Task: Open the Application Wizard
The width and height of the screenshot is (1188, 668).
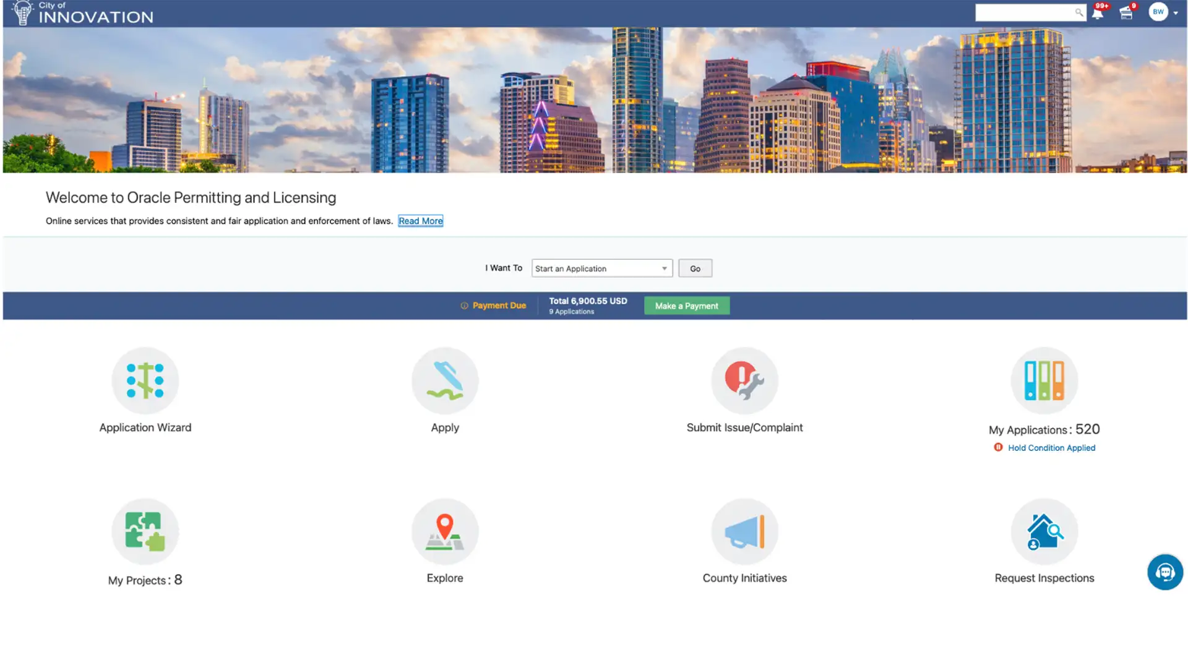Action: pos(145,380)
